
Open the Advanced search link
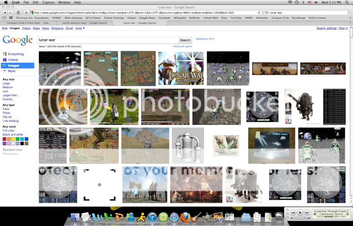click(183, 46)
